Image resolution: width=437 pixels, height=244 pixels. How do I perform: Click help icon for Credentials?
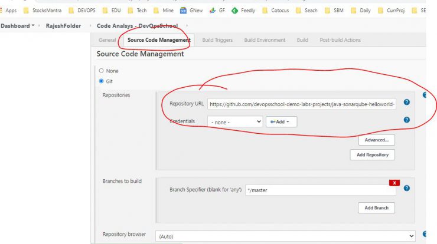click(x=407, y=120)
